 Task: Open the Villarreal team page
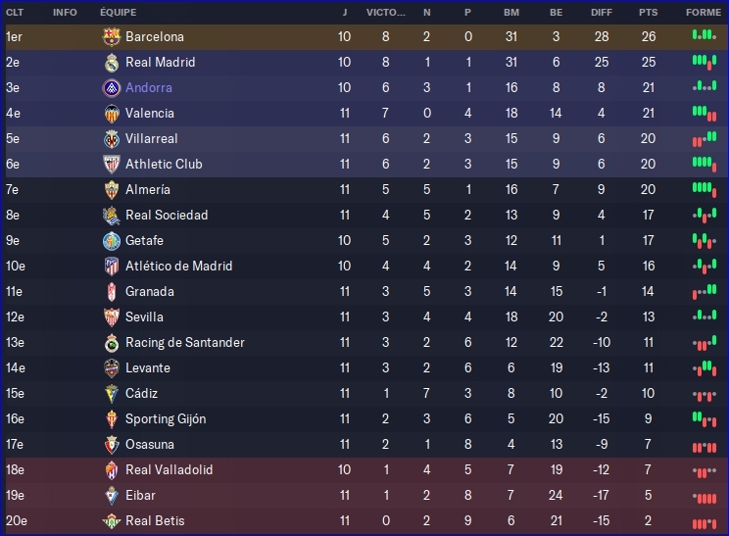(151, 138)
